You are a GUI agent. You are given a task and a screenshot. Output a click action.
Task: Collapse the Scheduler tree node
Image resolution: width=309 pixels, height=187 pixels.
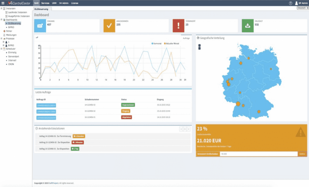pyautogui.click(x=2, y=49)
